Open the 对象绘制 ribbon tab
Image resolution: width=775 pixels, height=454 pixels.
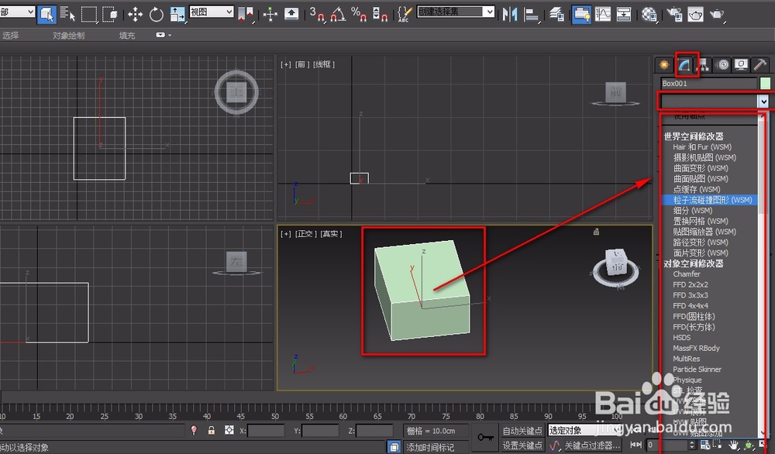tap(69, 36)
